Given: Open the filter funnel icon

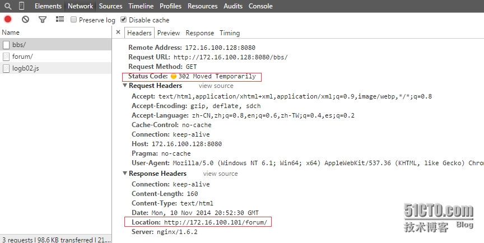Looking at the screenshot, I should pos(42,20).
